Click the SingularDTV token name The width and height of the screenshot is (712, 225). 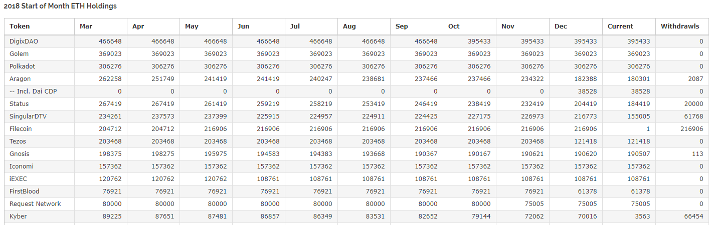pos(27,116)
